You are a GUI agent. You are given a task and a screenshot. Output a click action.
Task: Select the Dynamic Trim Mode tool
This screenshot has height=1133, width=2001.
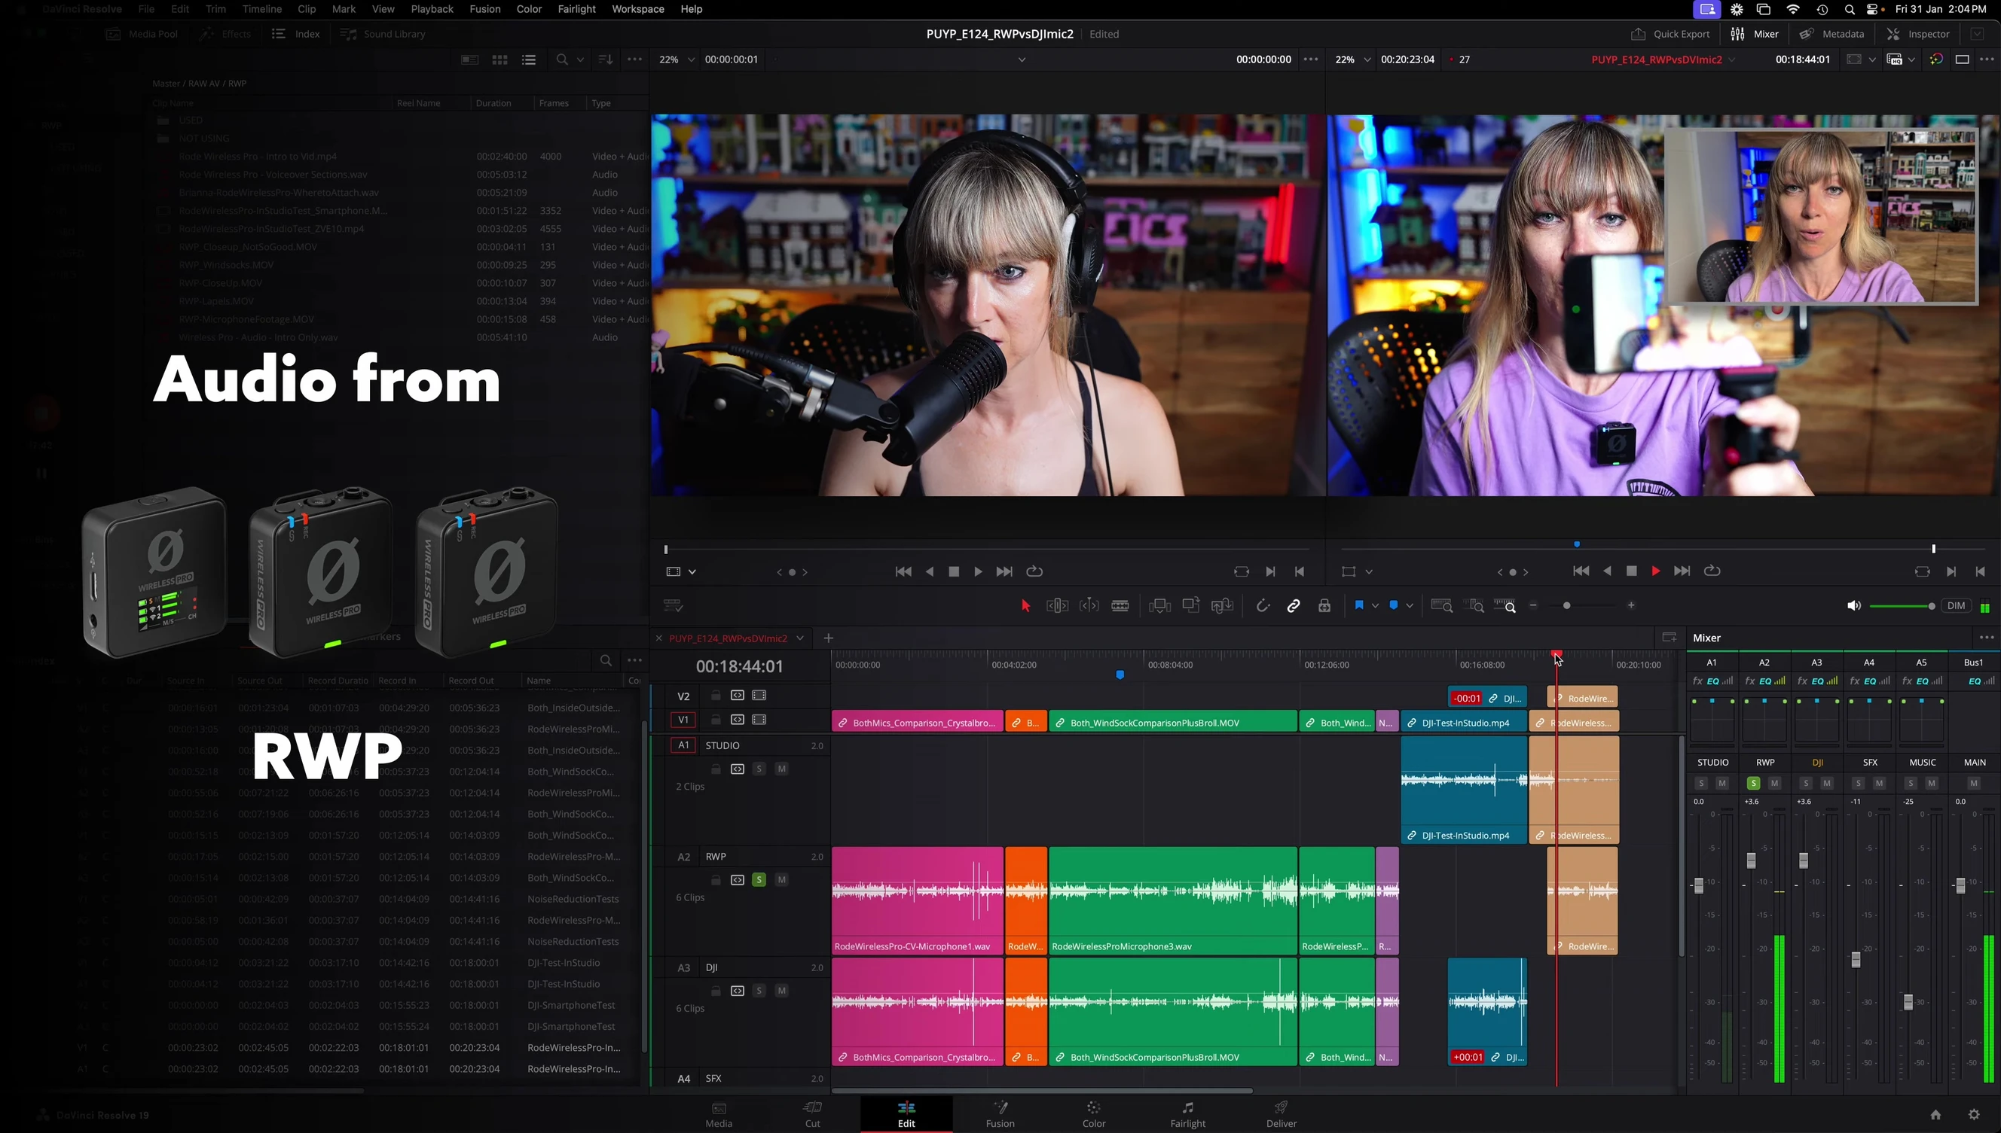[1089, 605]
